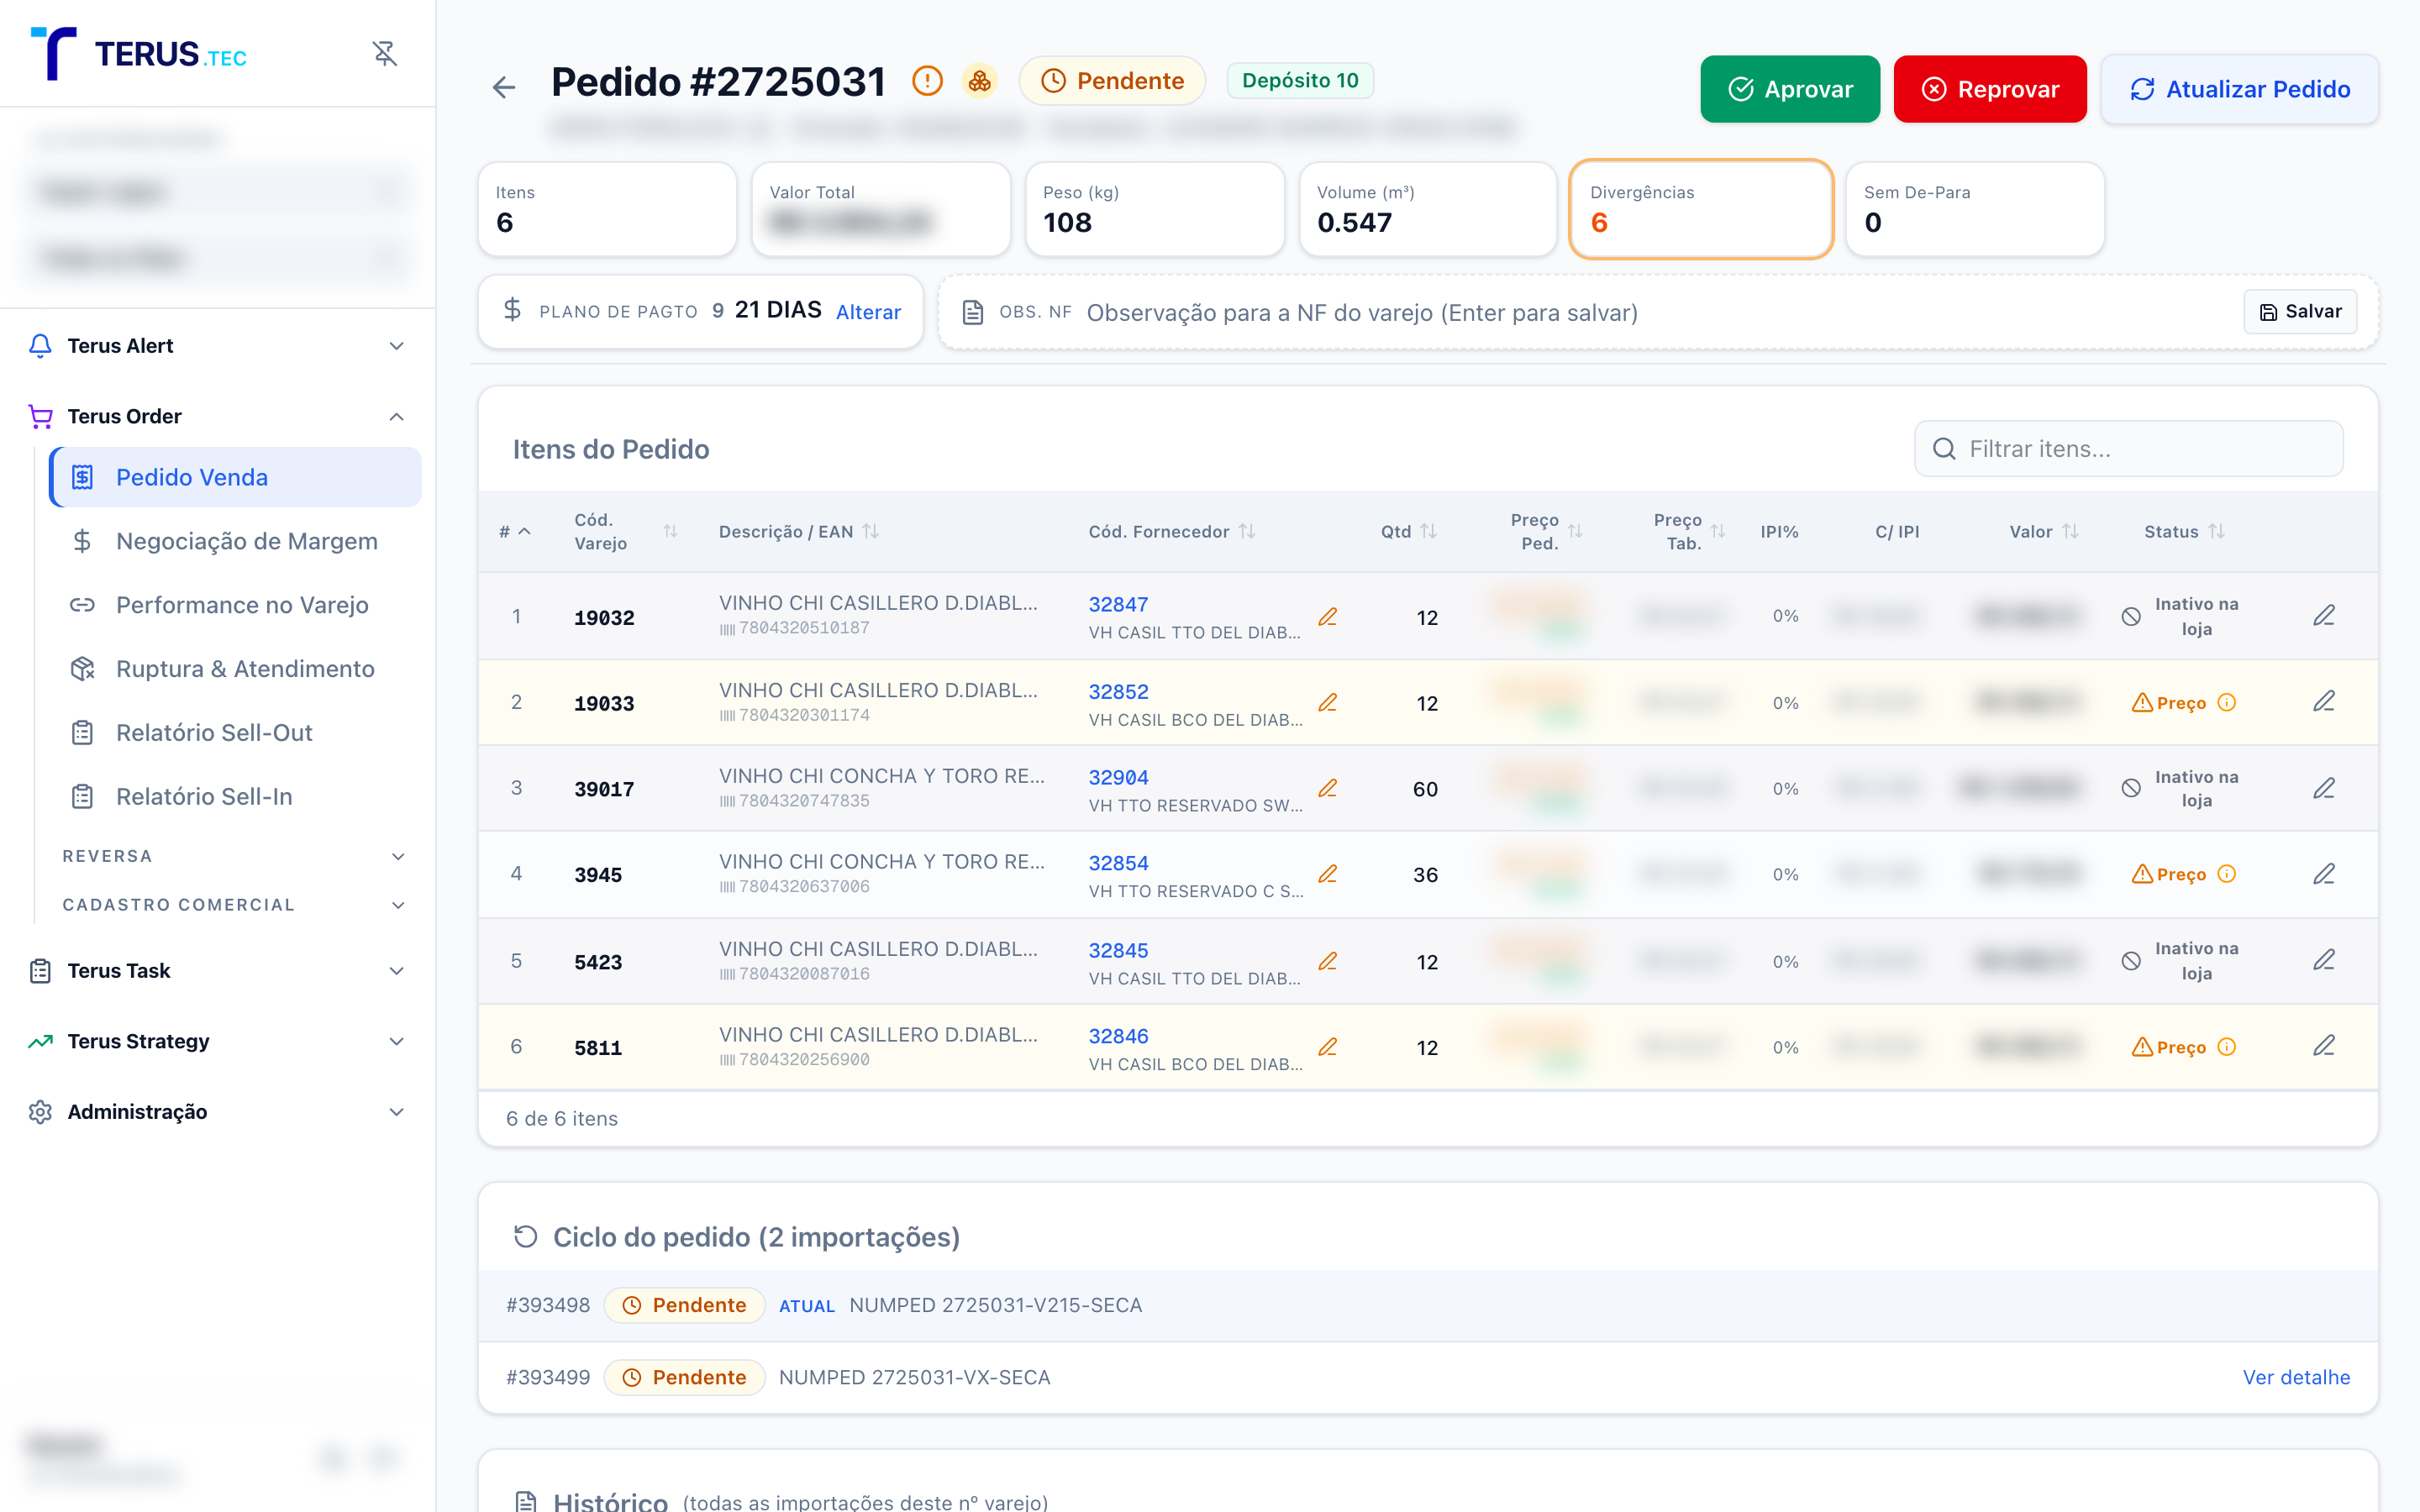Open Relatório Sell-Out page
This screenshot has height=1512, width=2420.
(x=236, y=733)
